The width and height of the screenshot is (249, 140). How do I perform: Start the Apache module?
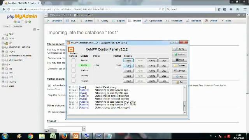[x=128, y=61]
